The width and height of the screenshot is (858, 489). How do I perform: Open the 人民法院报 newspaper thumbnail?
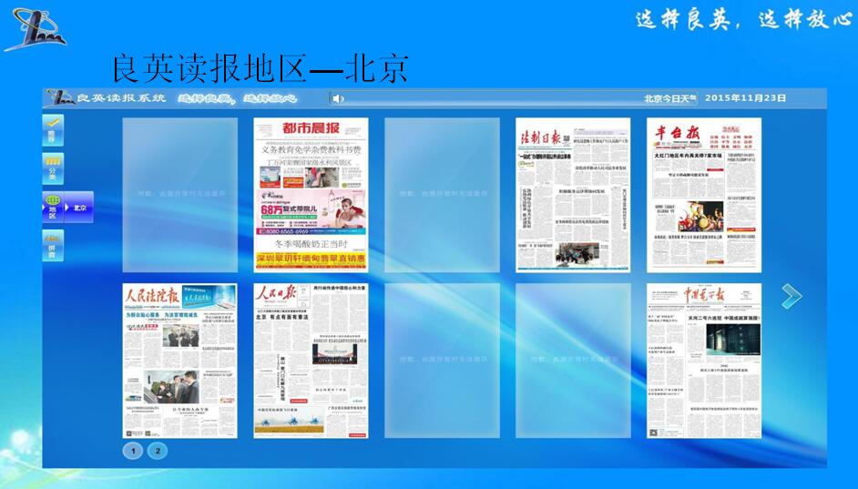(179, 360)
